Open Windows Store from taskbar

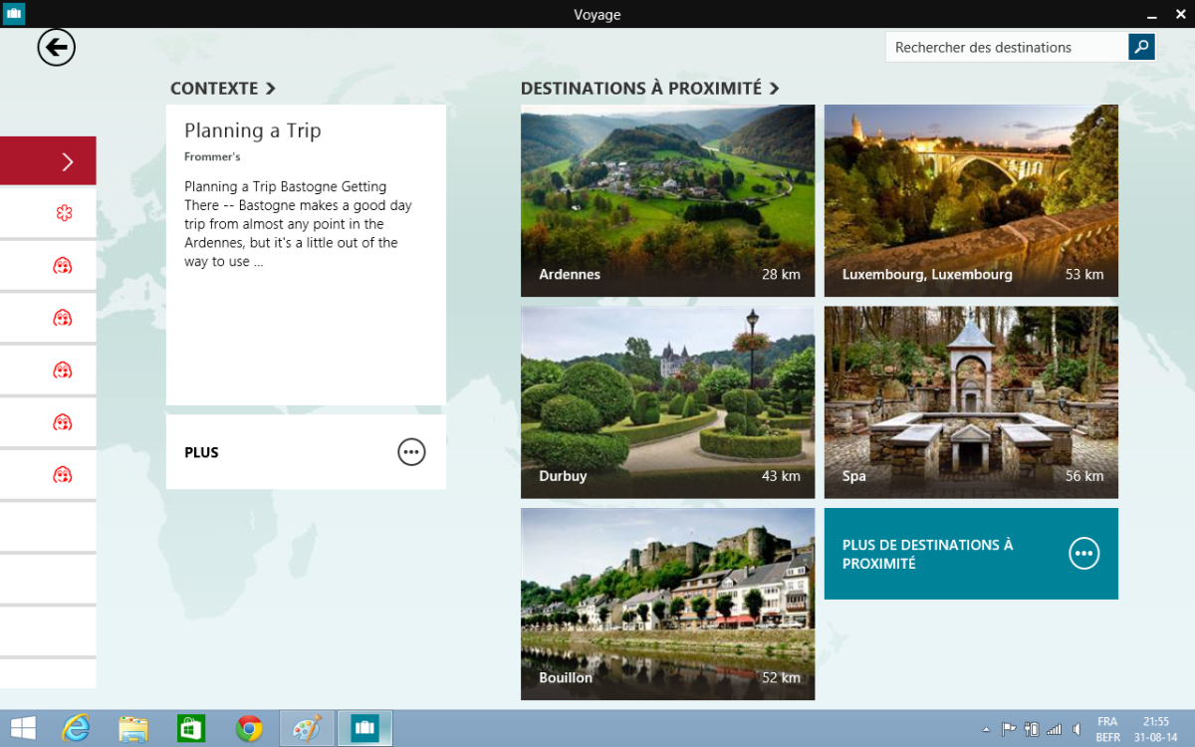click(191, 728)
